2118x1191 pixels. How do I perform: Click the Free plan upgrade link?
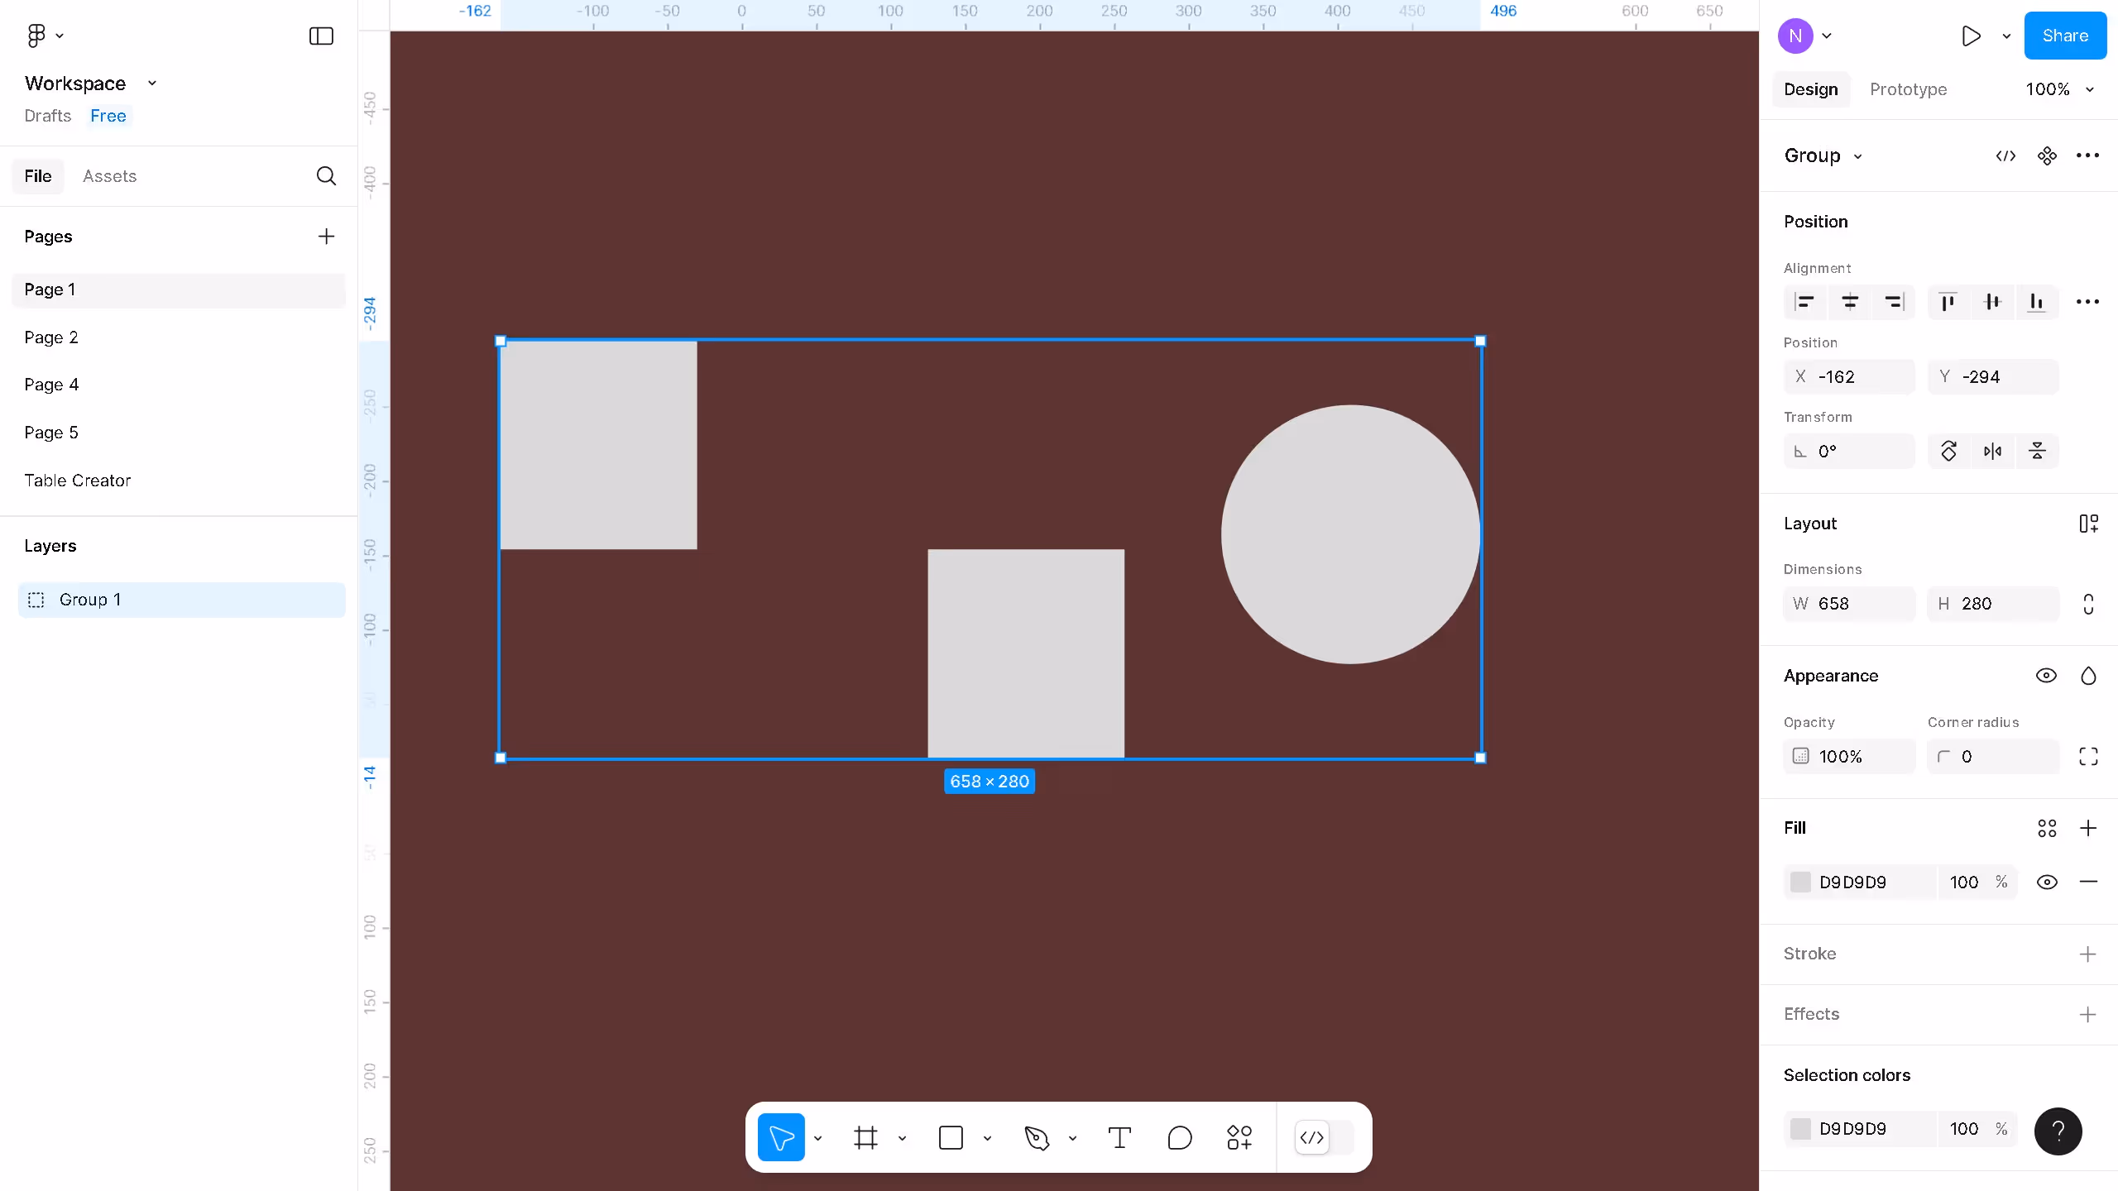(108, 116)
